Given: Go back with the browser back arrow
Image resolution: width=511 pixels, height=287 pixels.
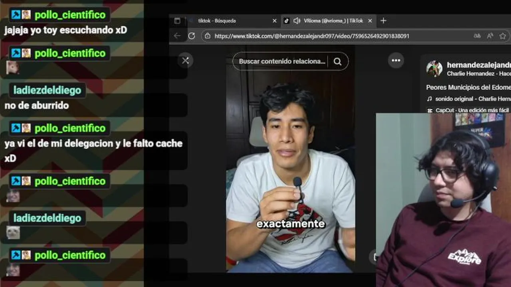Looking at the screenshot, I should [177, 36].
